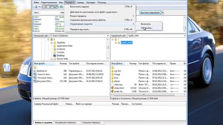
Task: Close the open Передача menu header
Action: pyautogui.click(x=70, y=2)
